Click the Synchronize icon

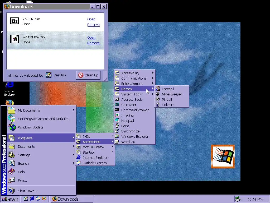117,131
